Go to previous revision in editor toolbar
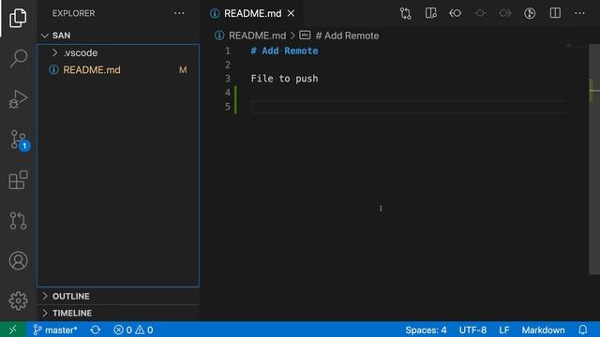The width and height of the screenshot is (600, 337). [455, 13]
